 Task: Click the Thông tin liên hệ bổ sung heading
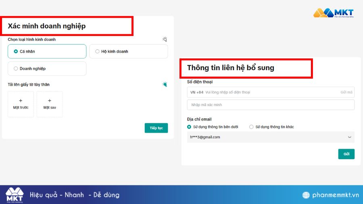[231, 68]
